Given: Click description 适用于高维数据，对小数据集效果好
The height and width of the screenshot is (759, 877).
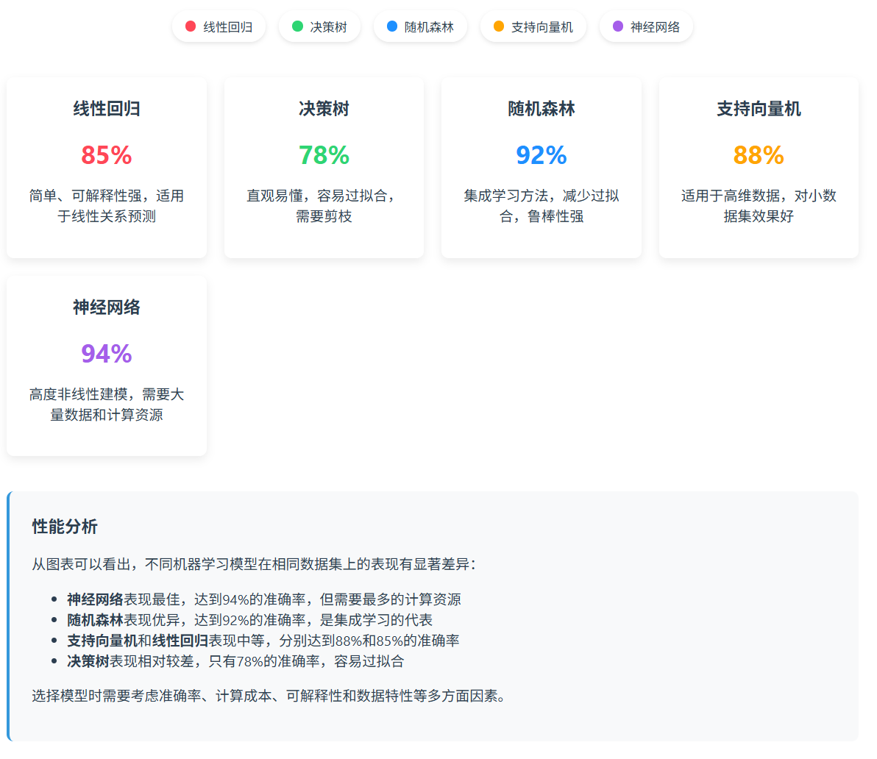Looking at the screenshot, I should [759, 206].
